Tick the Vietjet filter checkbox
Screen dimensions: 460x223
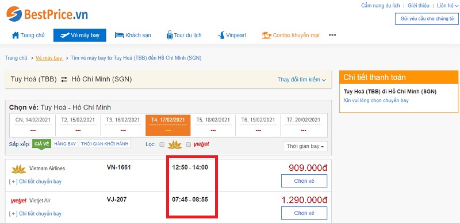(189, 144)
